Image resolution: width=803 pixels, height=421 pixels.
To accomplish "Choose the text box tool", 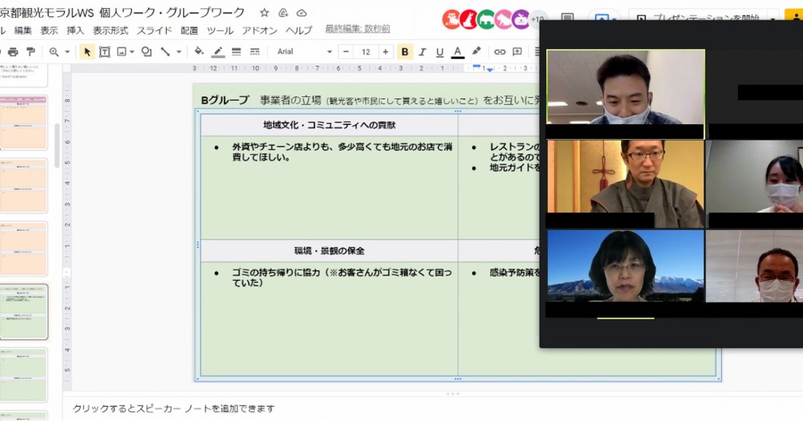I will coord(104,51).
